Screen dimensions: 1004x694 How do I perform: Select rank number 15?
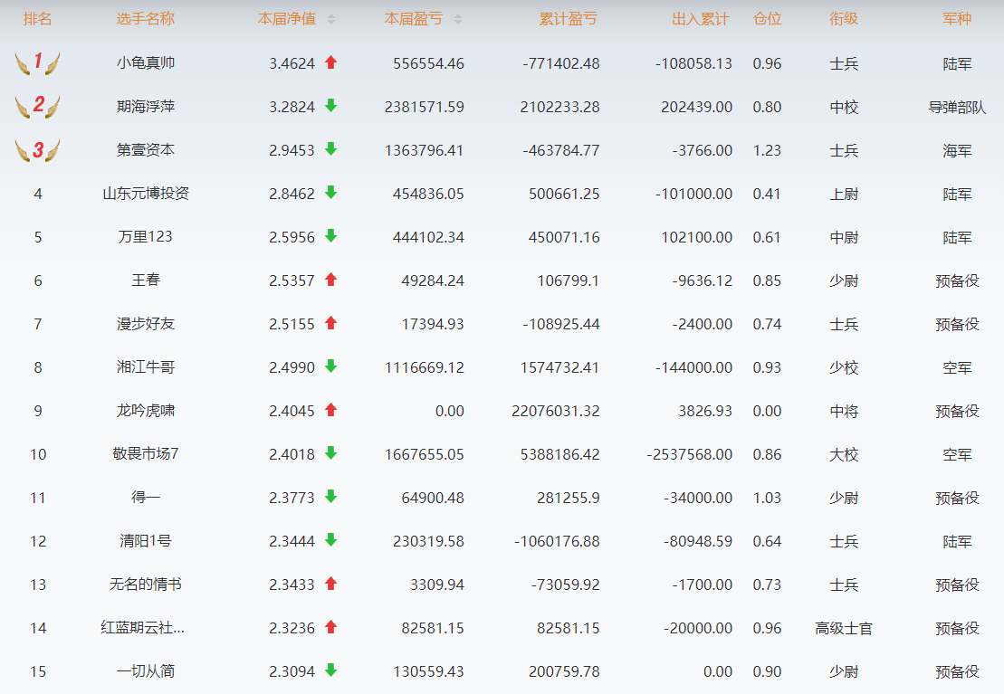tap(38, 671)
